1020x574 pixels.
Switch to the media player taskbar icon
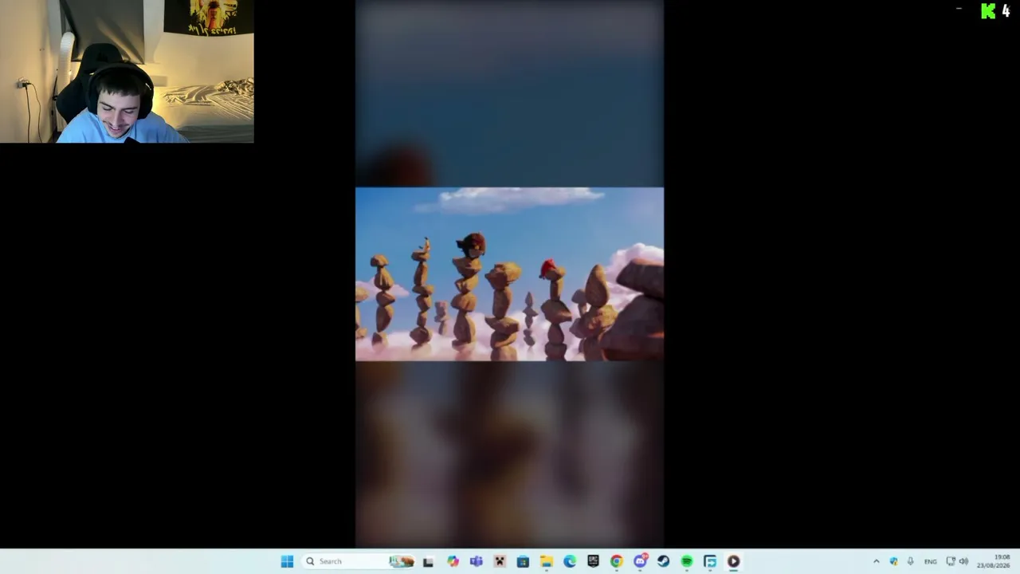[x=733, y=561]
